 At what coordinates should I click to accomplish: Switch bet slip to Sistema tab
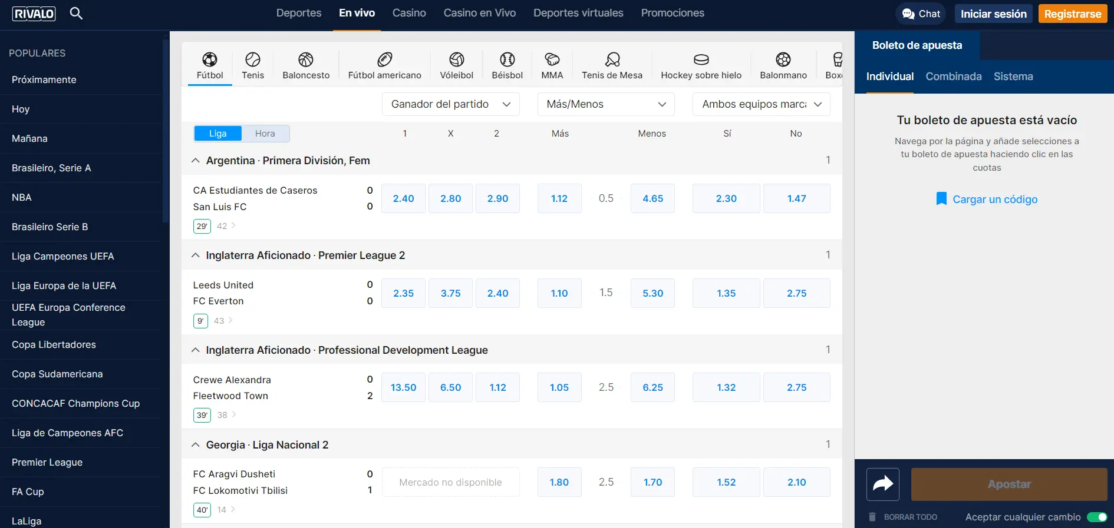[1013, 77]
